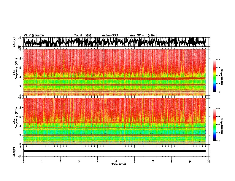
Task: Click the "VLF Spectra" plot title
Action: tap(34, 35)
